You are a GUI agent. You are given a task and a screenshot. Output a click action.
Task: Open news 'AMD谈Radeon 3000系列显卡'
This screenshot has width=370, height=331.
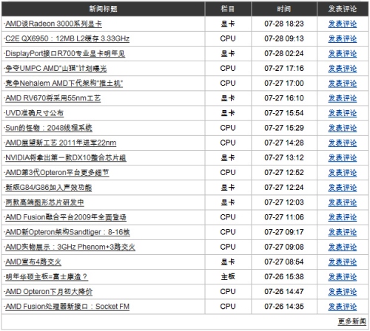click(x=53, y=24)
